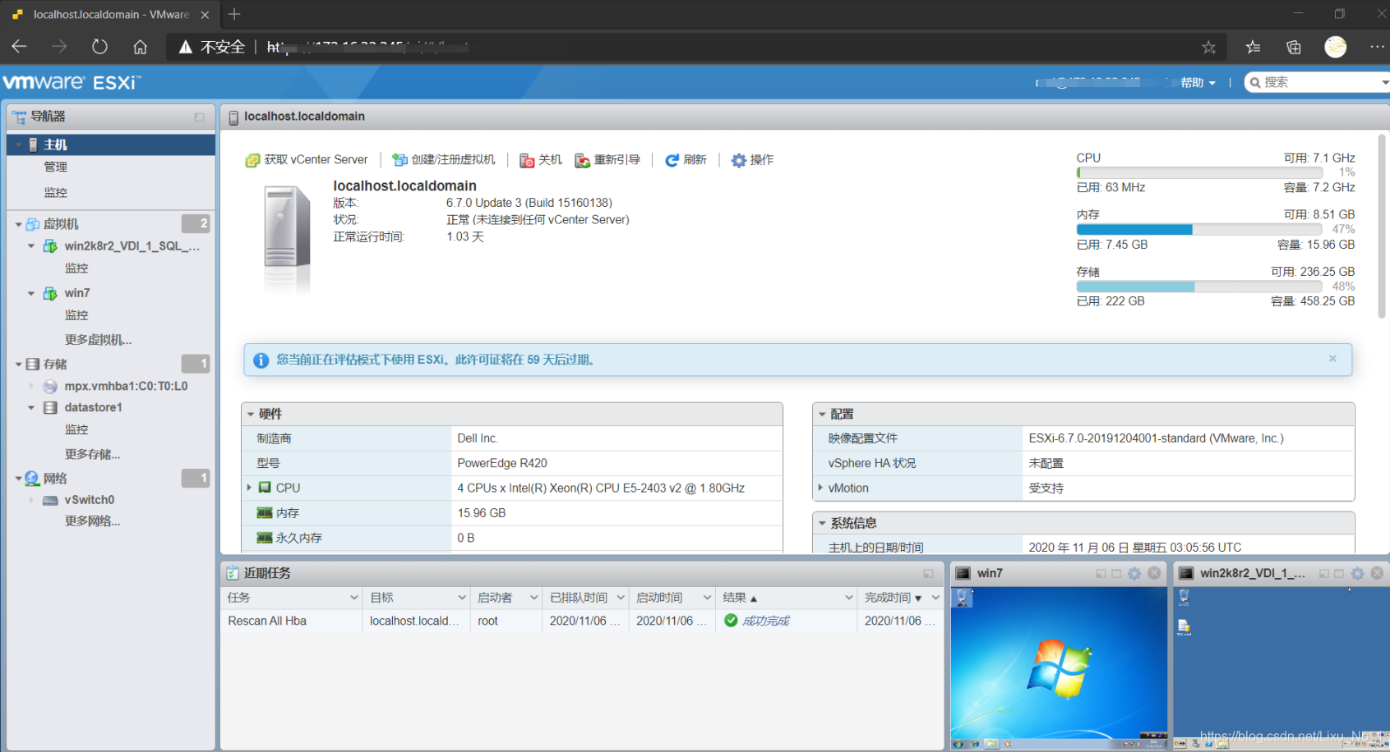
Task: Close the win7 console preview
Action: pyautogui.click(x=1154, y=573)
